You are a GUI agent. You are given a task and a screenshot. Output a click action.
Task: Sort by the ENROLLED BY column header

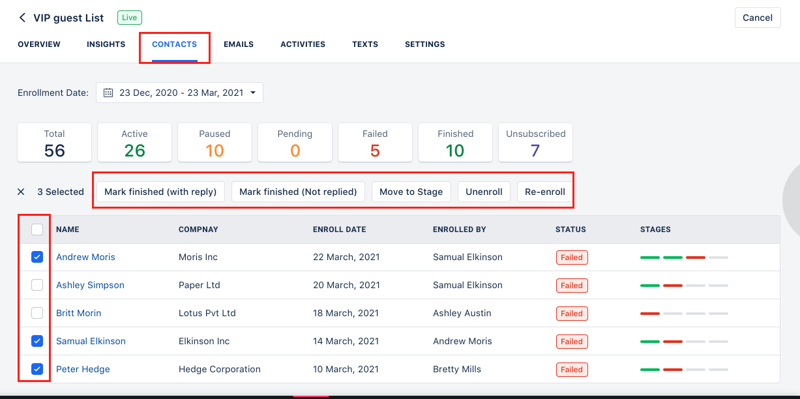click(460, 229)
